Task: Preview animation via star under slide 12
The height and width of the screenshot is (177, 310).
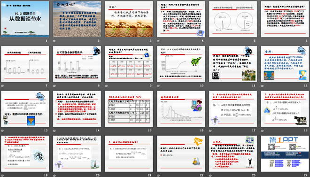Action: (x=262, y=86)
